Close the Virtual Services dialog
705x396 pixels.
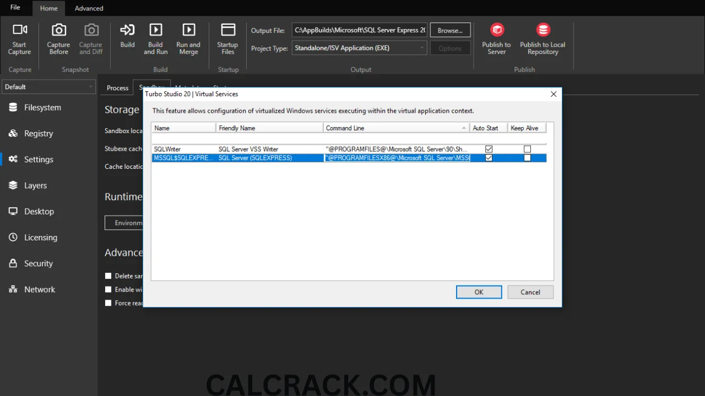(554, 94)
